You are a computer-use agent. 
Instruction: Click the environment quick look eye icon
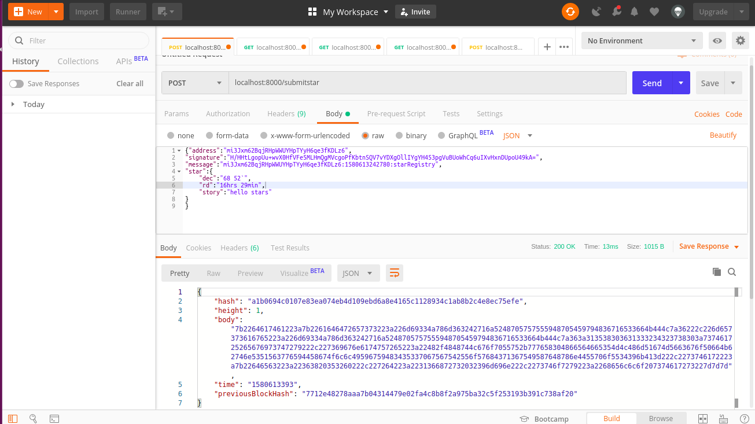click(x=717, y=40)
